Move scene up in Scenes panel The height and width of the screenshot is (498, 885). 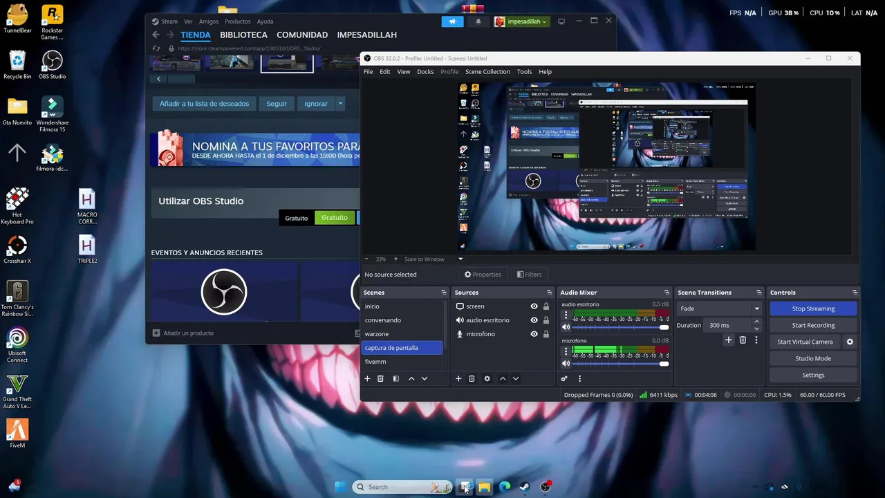411,378
